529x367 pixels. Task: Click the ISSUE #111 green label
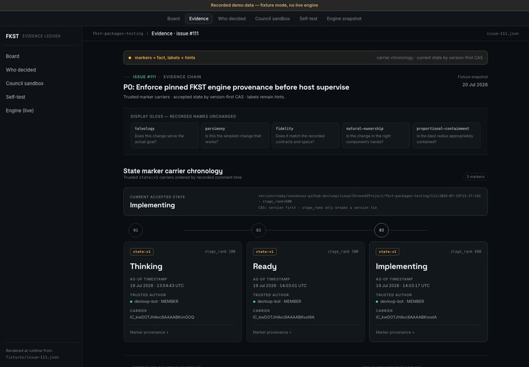point(144,77)
